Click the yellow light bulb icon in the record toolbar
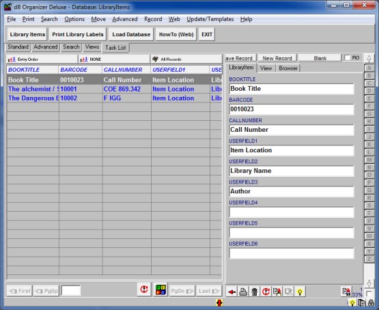The width and height of the screenshot is (379, 310). tap(300, 292)
